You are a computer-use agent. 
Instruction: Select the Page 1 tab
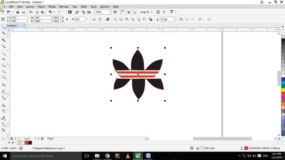click(x=51, y=139)
